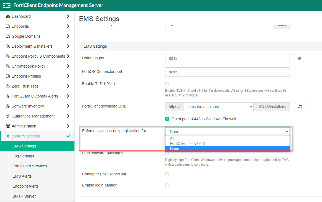Open the invitation-only registration dropdown
Viewport: 322px width, 202px height.
227,132
